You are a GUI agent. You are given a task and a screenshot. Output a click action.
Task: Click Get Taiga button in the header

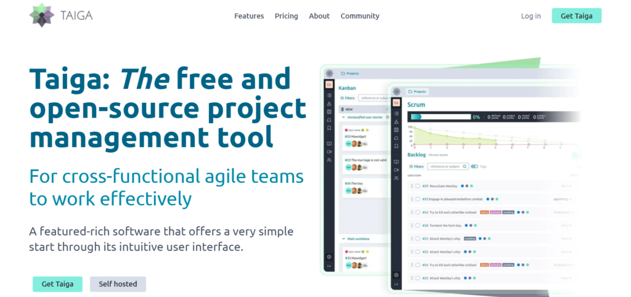(x=577, y=15)
